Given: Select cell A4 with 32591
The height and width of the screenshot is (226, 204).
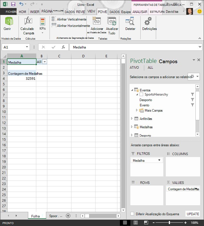Looking at the screenshot, I should click(22, 78).
